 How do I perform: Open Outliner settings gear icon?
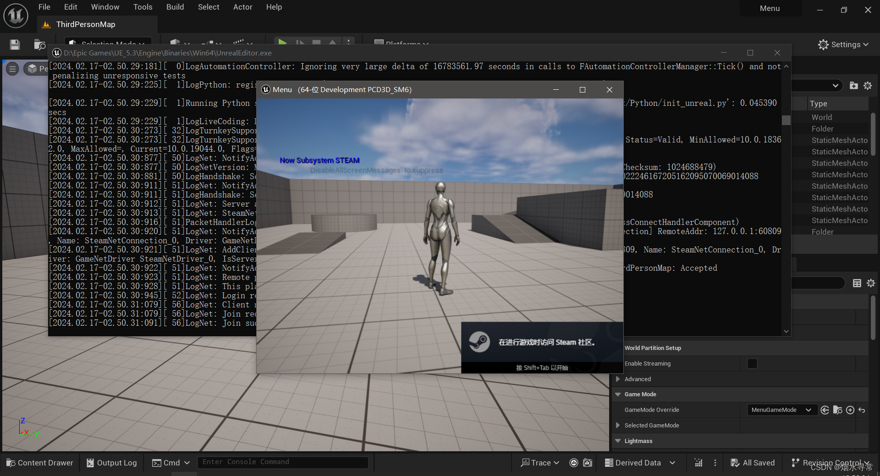[868, 86]
